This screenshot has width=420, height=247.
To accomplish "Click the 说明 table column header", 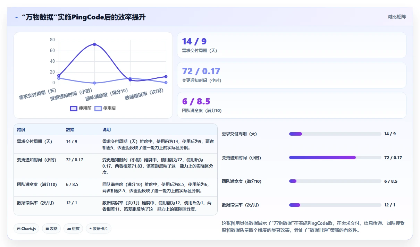I will coord(107,130).
